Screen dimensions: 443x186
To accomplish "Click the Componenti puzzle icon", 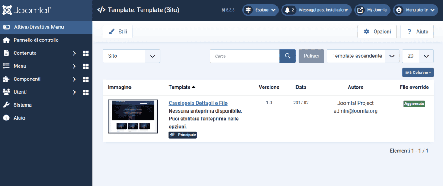I will 6,79.
